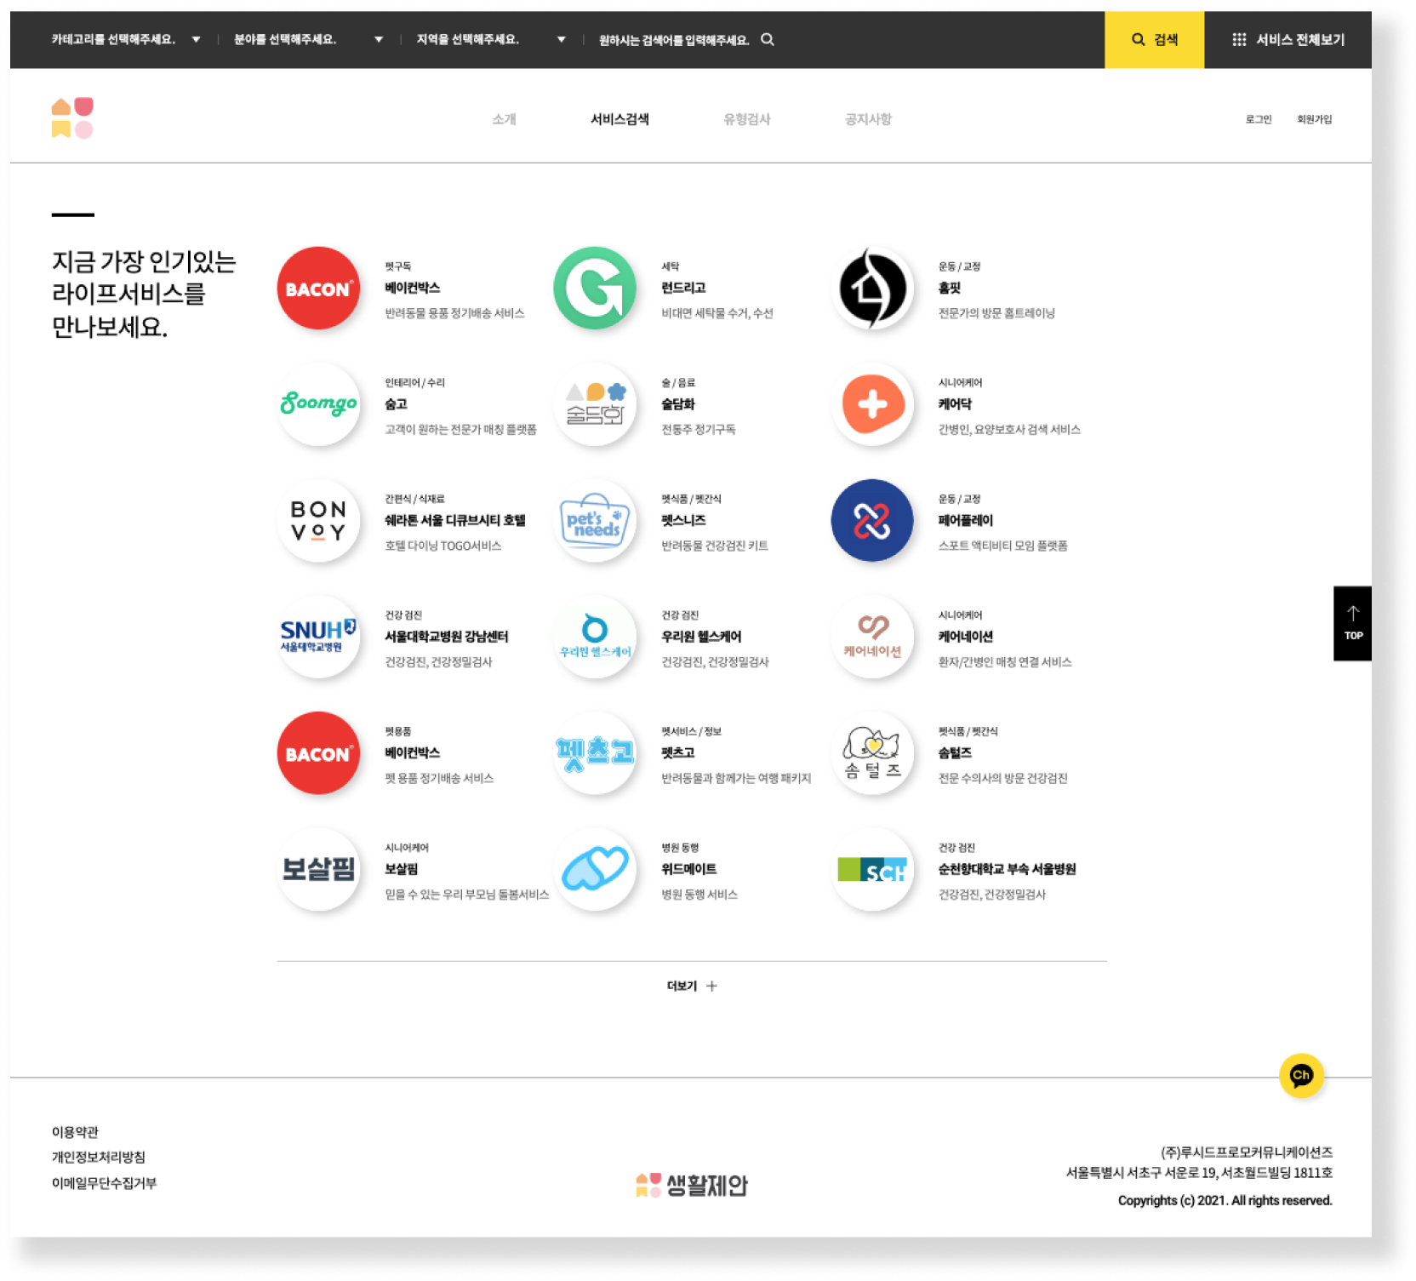Open the green Laundrygo G logo
This screenshot has width=1416, height=1281.
pos(595,288)
